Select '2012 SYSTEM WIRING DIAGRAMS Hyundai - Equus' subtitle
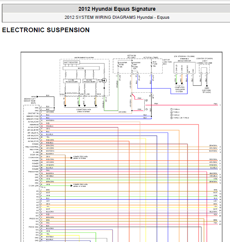Screen dimensions: 230x242 pyautogui.click(x=117, y=17)
